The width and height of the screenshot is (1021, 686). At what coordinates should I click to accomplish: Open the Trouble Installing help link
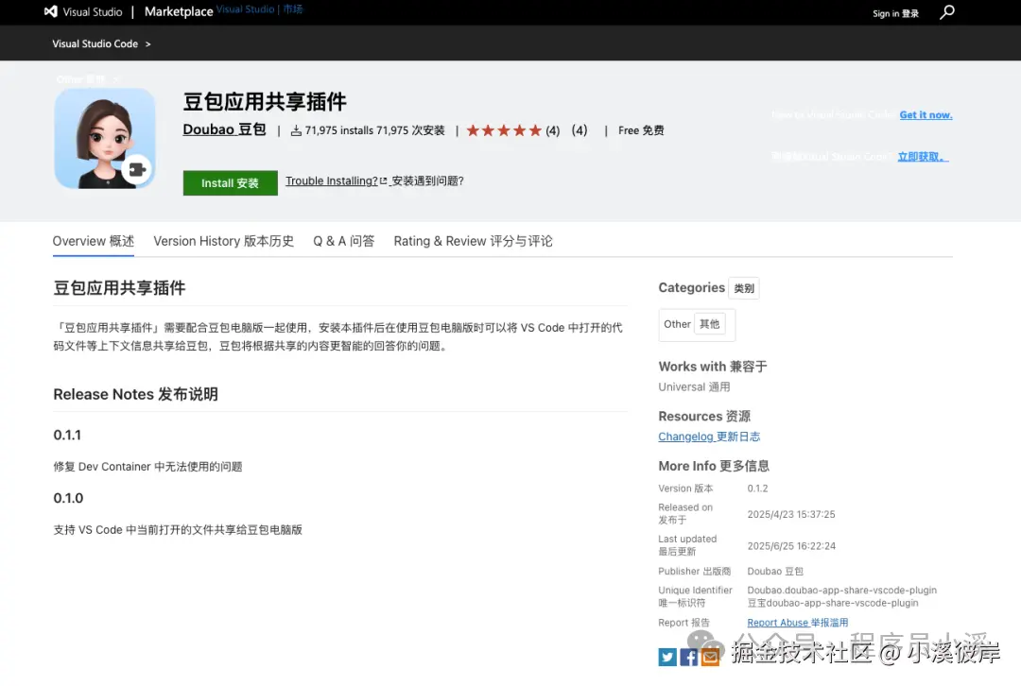point(333,180)
